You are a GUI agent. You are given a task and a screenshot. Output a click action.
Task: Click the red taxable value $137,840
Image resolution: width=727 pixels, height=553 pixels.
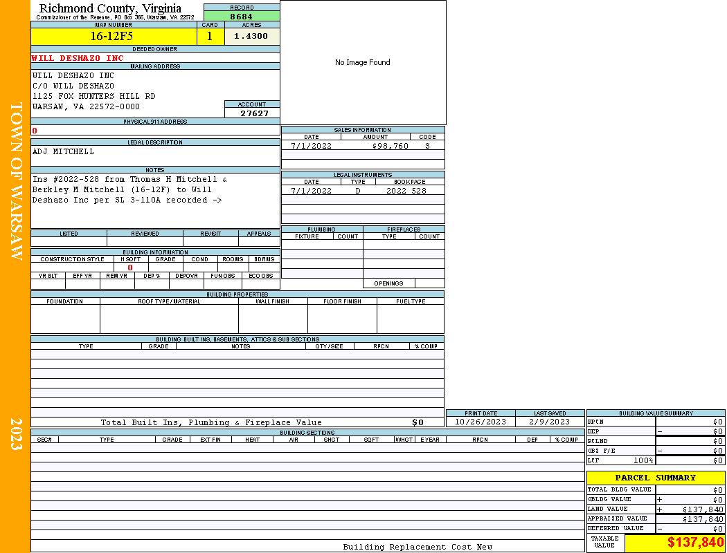tap(695, 543)
